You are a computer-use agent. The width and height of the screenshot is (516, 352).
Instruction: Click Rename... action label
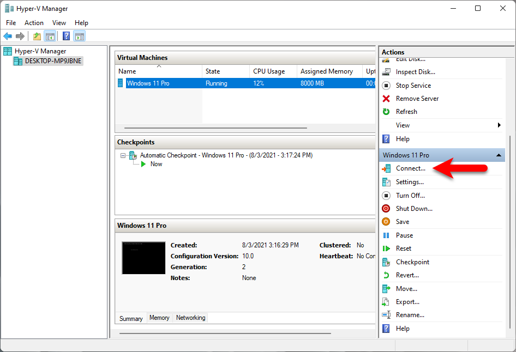[x=410, y=315]
